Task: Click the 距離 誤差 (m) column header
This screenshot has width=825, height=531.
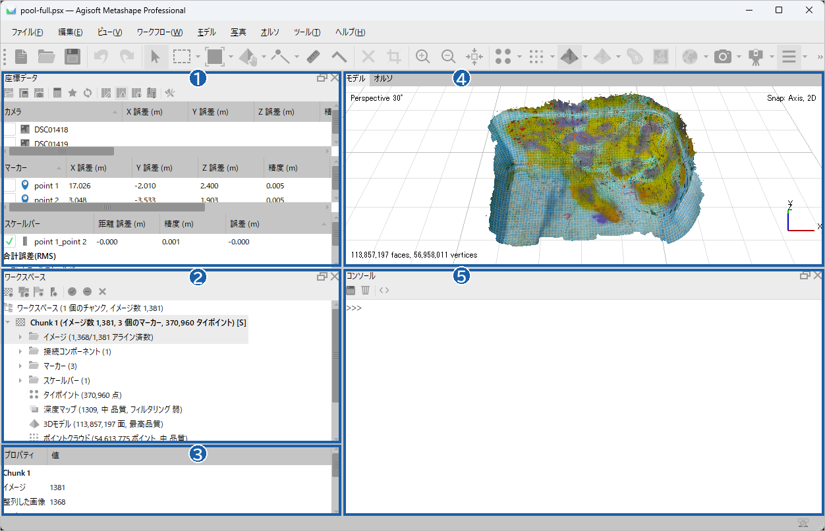Action: [x=126, y=224]
